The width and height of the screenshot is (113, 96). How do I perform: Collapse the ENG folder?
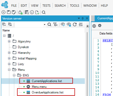pos(14,75)
